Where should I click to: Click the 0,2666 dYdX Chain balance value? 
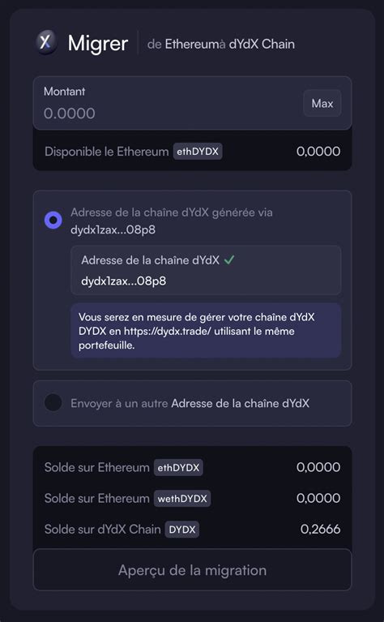coord(320,530)
